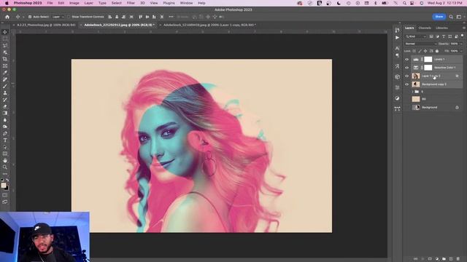Open the workspace switcher icon

click(x=459, y=17)
